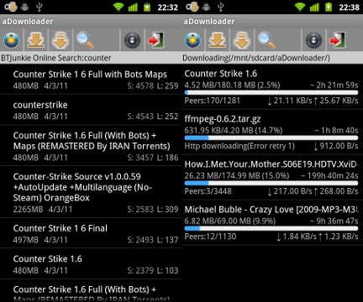The image size is (363, 302).
Task: Open the globe browser icon on search screen
Action: click(x=12, y=40)
